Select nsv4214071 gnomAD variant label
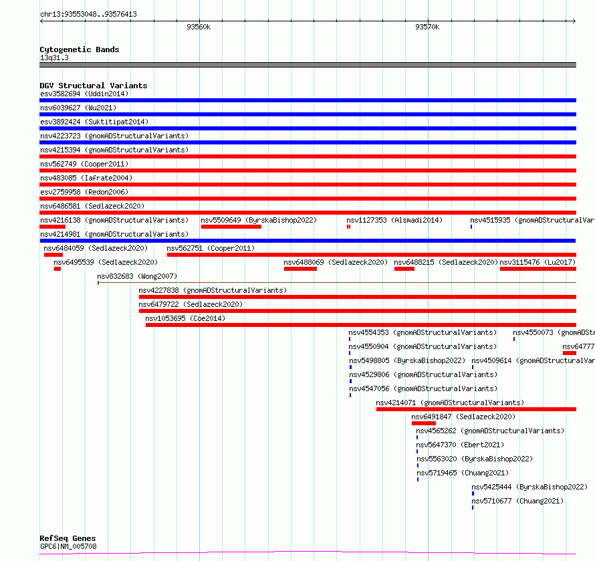This screenshot has width=595, height=561. point(450,403)
